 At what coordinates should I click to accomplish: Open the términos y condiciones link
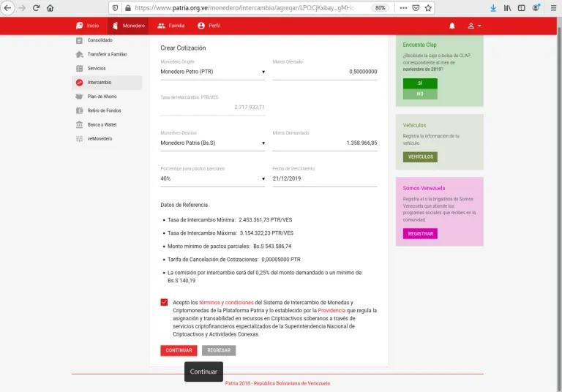tap(226, 303)
